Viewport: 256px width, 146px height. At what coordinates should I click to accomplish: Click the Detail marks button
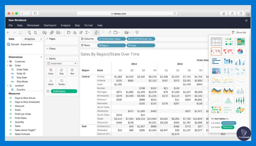click(51, 82)
